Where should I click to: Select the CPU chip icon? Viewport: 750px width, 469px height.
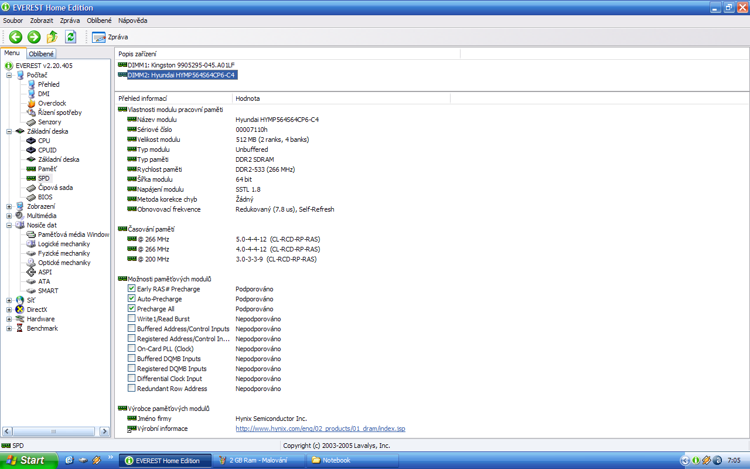[x=32, y=141]
